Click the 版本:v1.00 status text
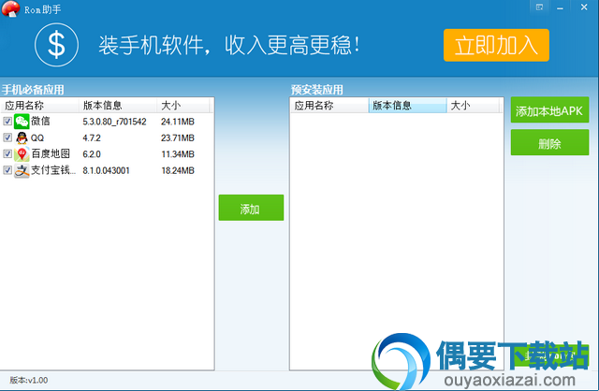The image size is (599, 391). (x=29, y=381)
